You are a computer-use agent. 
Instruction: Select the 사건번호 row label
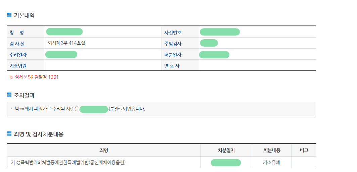pos(173,33)
